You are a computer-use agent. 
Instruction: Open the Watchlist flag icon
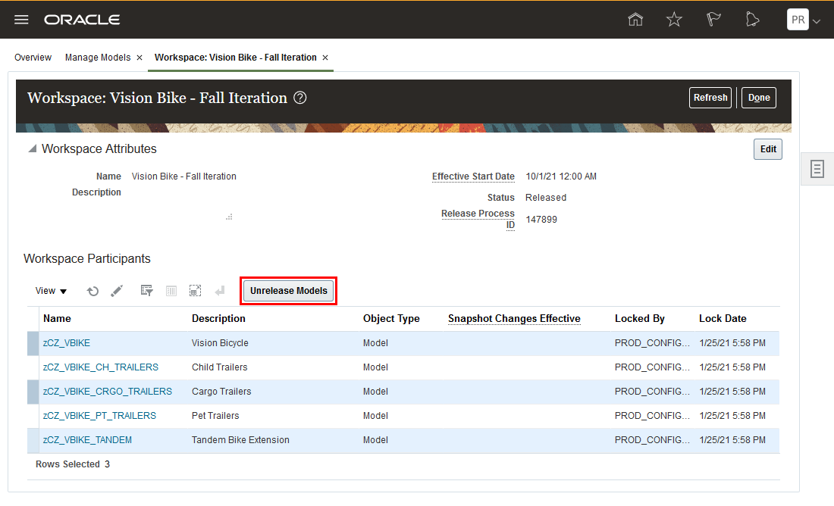tap(713, 20)
